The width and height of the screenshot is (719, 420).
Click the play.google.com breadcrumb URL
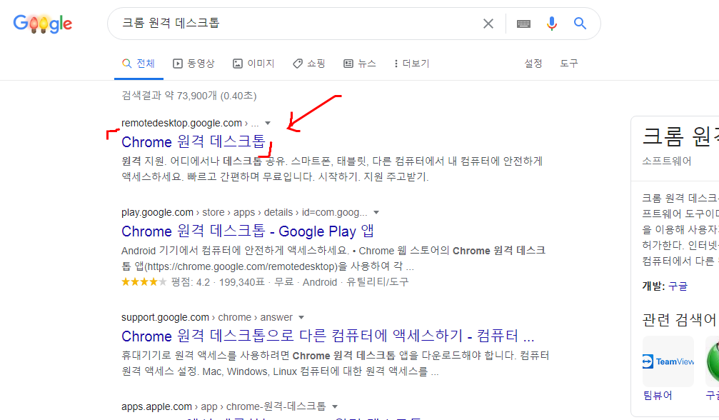[244, 212]
